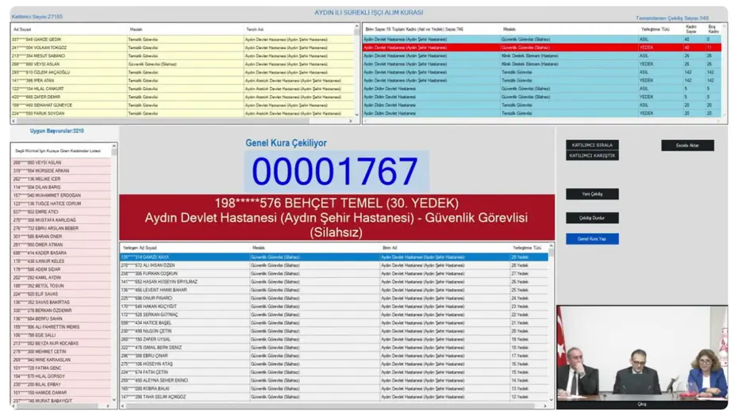Click scroll-down arrow of top-left applicants table
The height and width of the screenshot is (411, 738).
click(x=357, y=114)
